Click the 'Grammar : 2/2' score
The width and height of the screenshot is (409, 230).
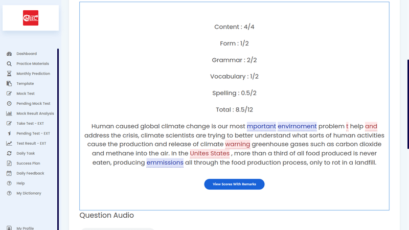(234, 60)
